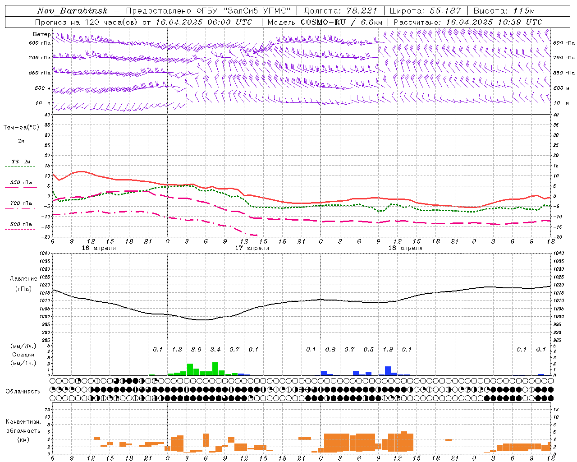Click the (мм/3ч.) precipitation unit label
The width and height of the screenshot is (577, 462).
click(x=23, y=346)
